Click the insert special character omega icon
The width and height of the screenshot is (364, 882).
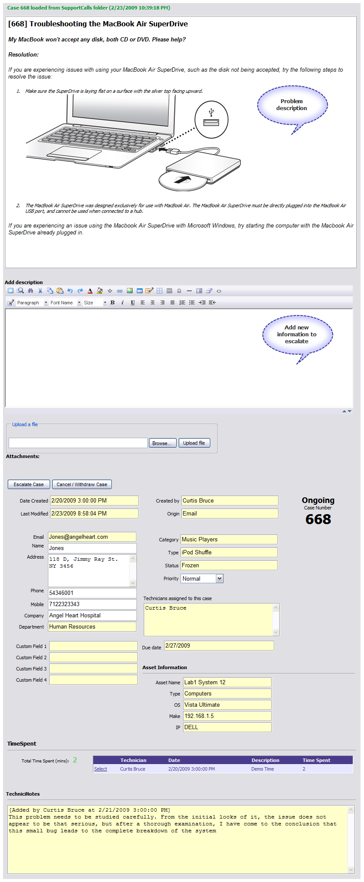click(179, 291)
